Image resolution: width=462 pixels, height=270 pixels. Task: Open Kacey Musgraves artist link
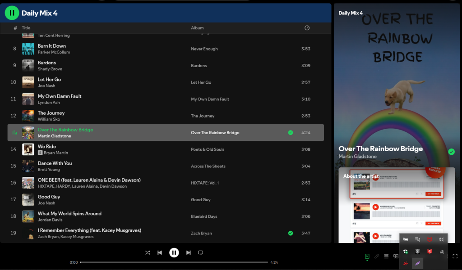[77, 236]
